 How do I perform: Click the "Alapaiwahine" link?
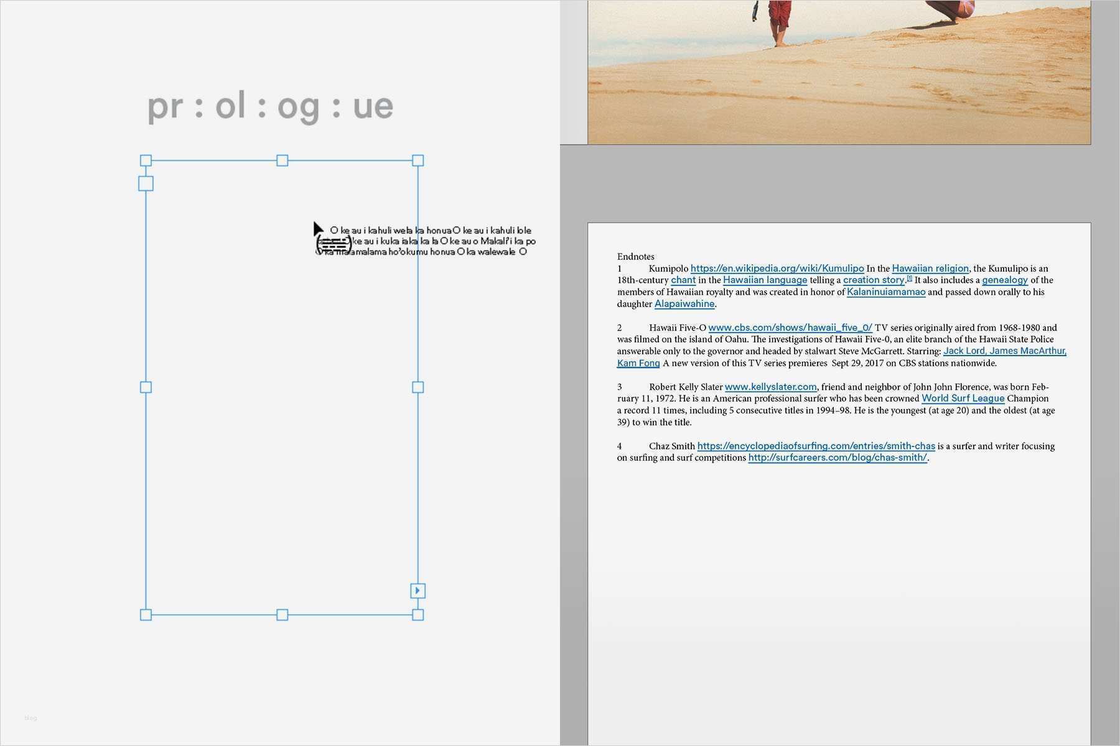click(x=684, y=303)
